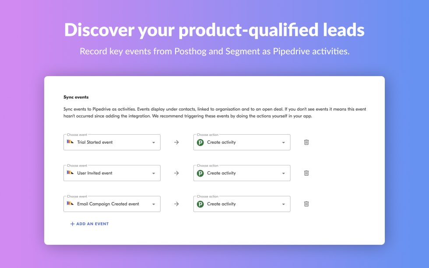The image size is (429, 268).
Task: Click 'Create activity' text in User Invited row
Action: (222, 173)
